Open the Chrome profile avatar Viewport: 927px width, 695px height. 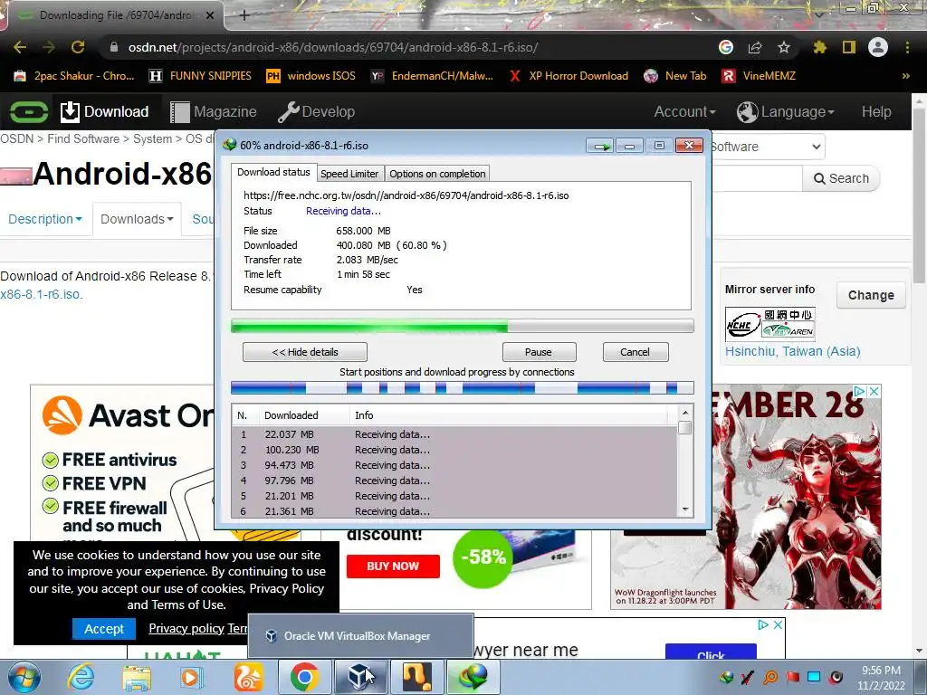click(x=878, y=47)
